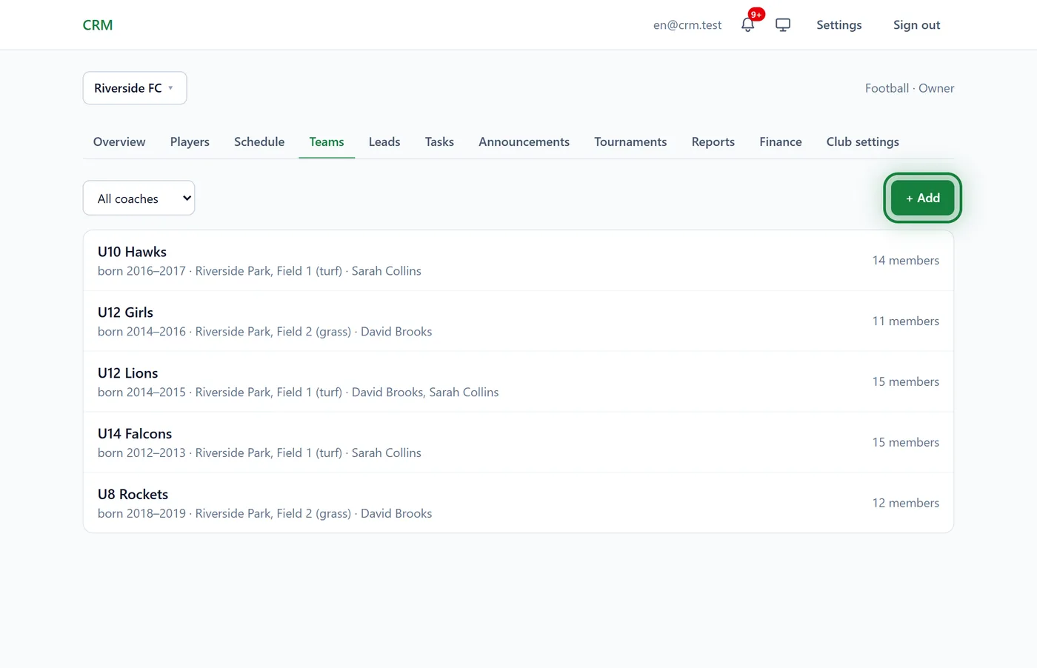Click 15 members on U14 Falcons
Viewport: 1037px width, 668px height.
[905, 442]
